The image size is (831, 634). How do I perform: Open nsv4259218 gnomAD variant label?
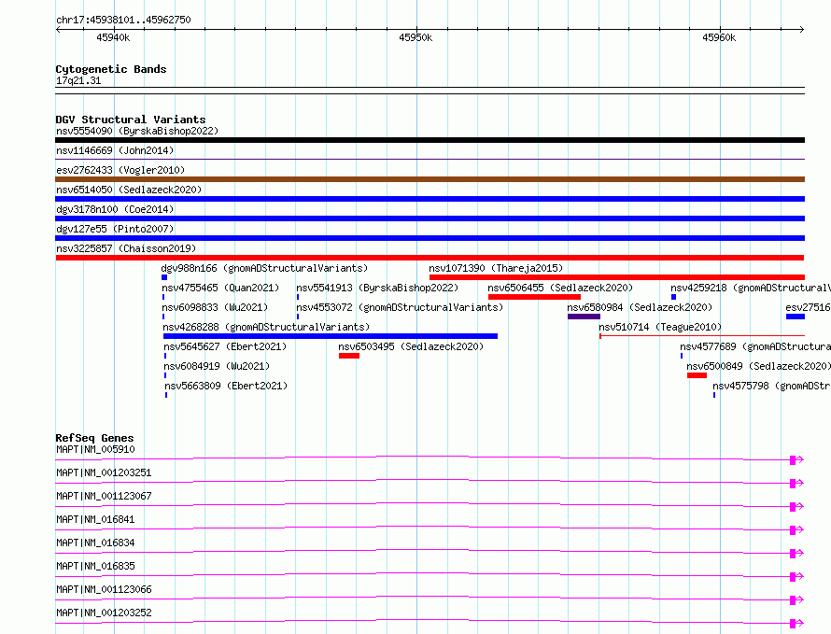[x=751, y=288]
